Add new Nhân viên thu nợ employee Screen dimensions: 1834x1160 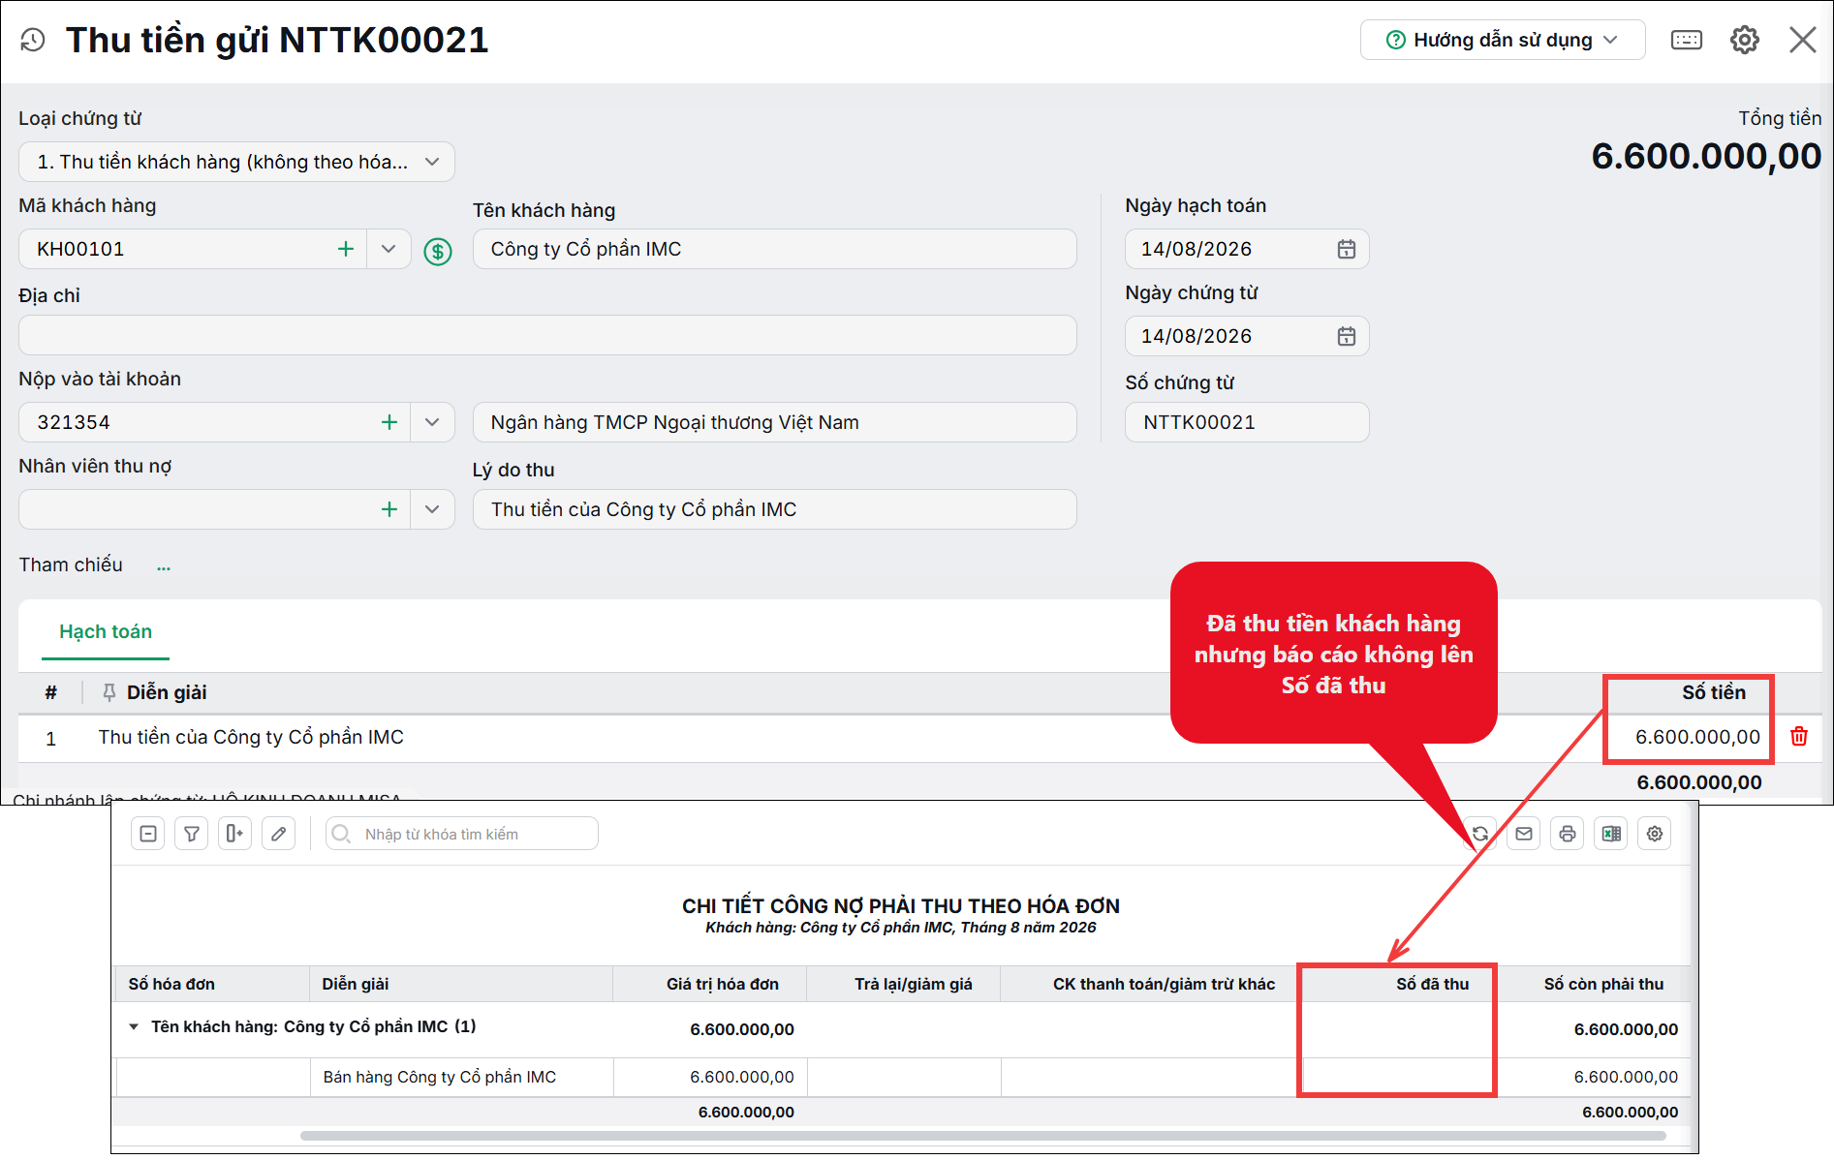389,509
